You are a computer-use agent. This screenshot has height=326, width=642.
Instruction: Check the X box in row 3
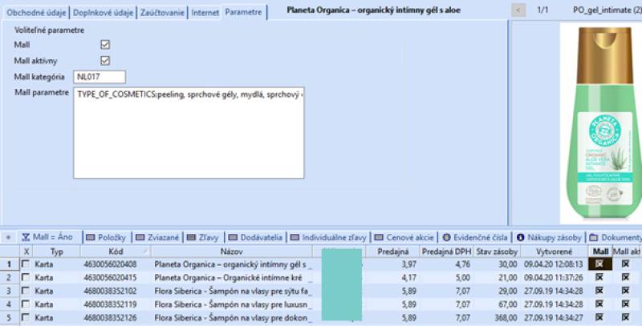[26, 291]
